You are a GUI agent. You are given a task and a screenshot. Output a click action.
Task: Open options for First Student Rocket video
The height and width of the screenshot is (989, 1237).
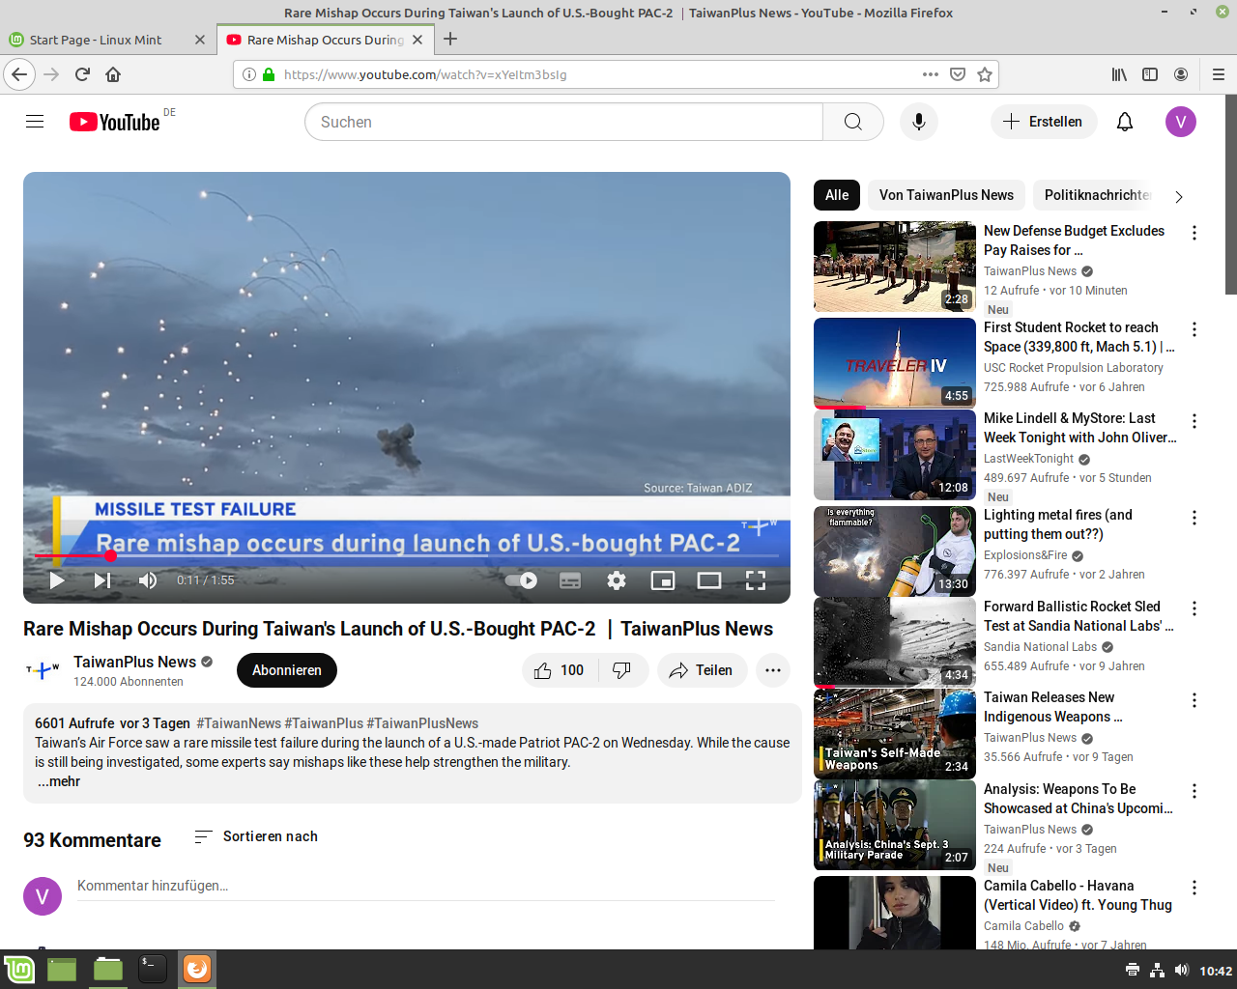click(x=1194, y=329)
